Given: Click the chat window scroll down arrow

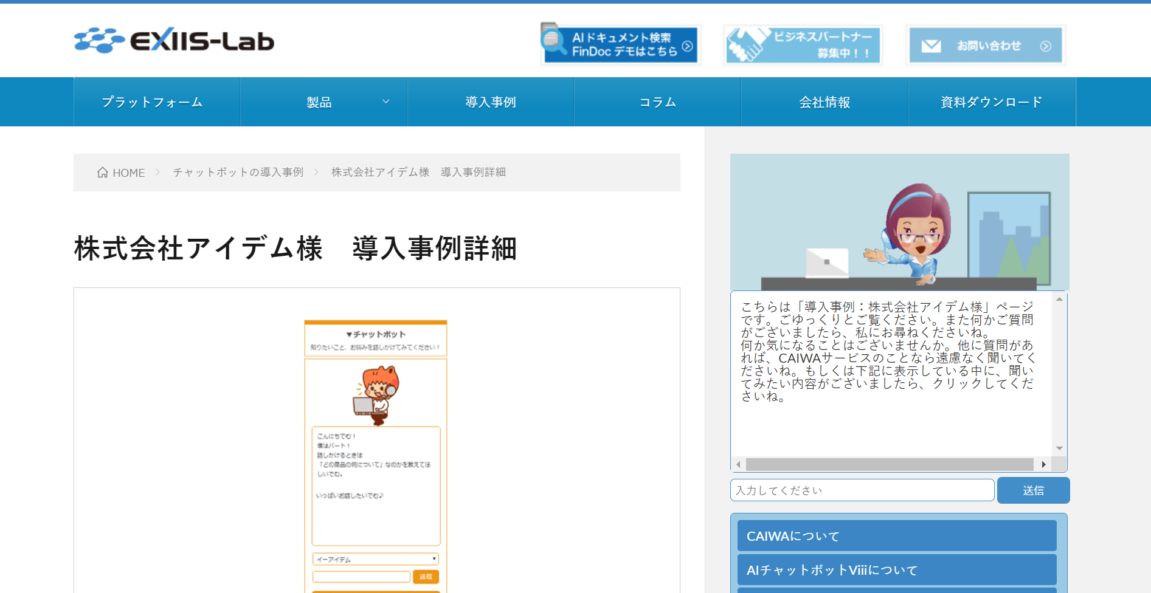Looking at the screenshot, I should [x=1059, y=448].
